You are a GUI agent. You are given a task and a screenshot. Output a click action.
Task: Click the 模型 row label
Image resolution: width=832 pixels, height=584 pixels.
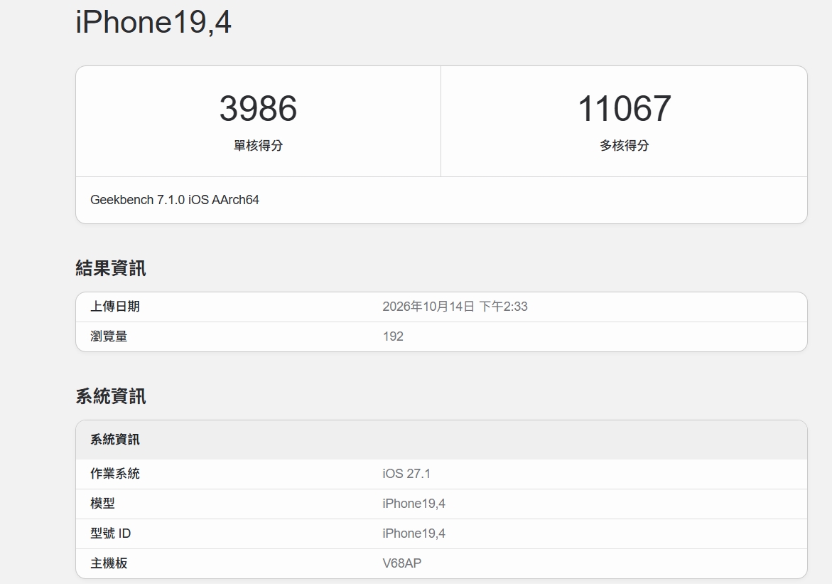102,503
